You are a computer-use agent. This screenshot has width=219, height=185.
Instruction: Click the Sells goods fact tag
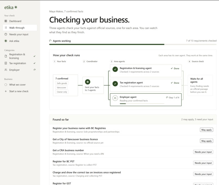pyautogui.click(x=62, y=83)
